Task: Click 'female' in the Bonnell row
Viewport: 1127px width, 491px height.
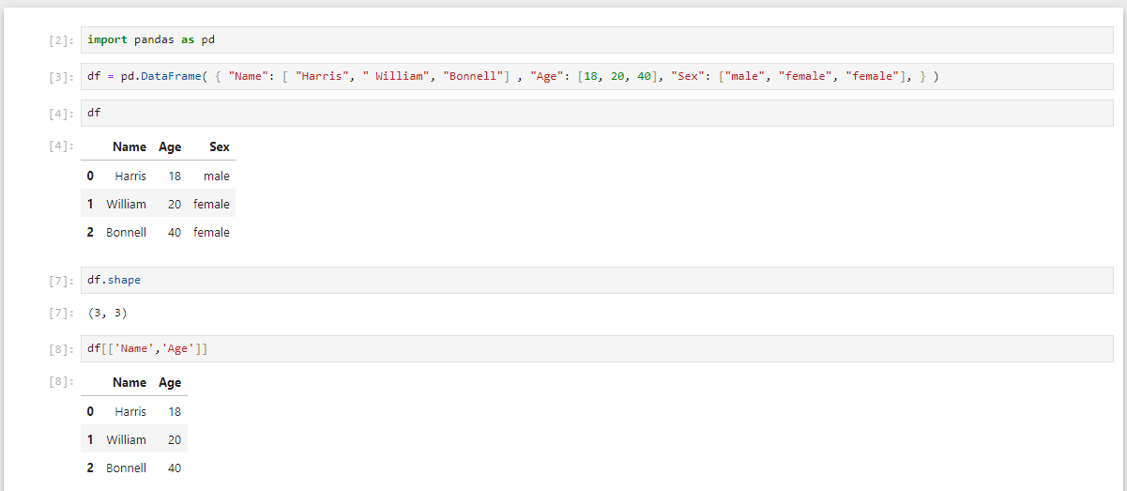Action: pyautogui.click(x=211, y=232)
